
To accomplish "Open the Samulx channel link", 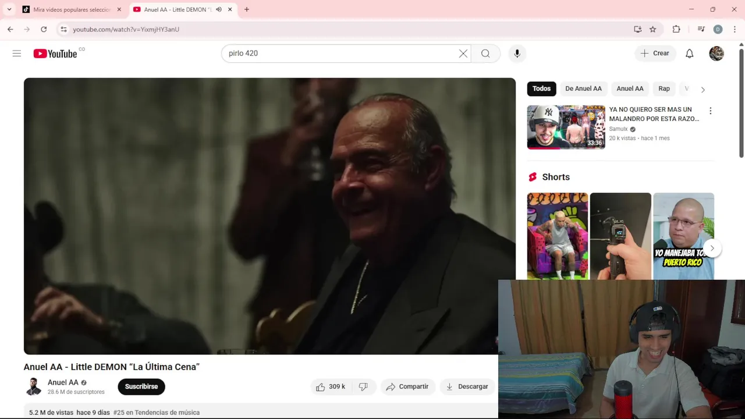I will click(618, 129).
